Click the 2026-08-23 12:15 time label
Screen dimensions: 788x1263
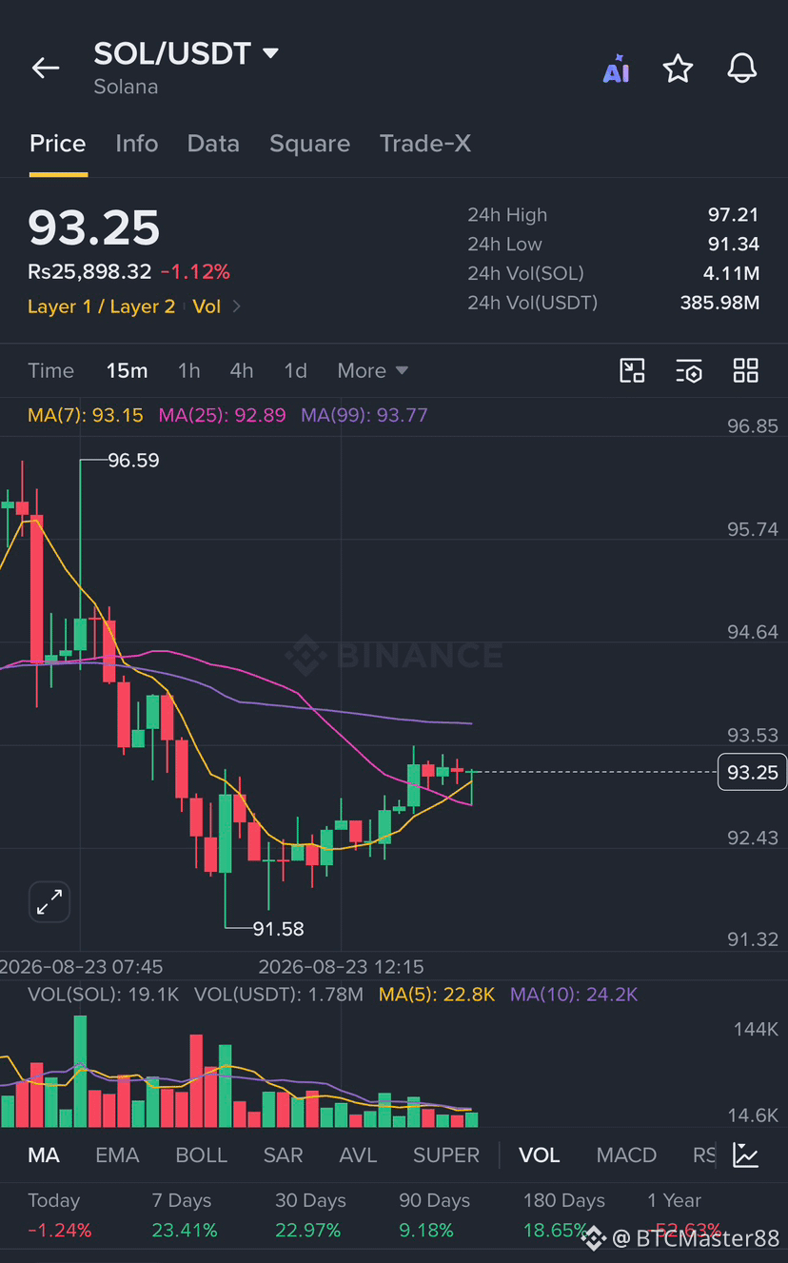342,967
